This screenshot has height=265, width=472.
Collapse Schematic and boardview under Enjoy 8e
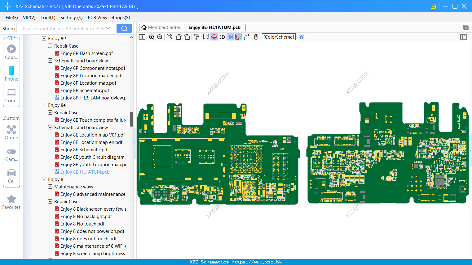(x=50, y=127)
